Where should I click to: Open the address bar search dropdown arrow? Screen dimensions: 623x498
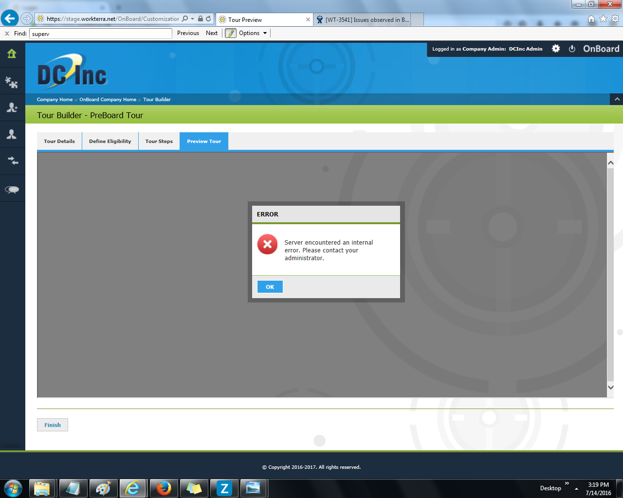(x=193, y=19)
